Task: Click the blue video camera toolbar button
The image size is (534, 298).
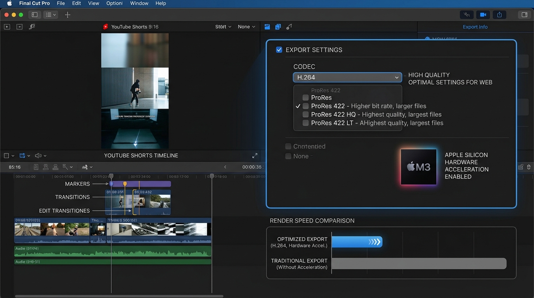Action: [x=483, y=15]
